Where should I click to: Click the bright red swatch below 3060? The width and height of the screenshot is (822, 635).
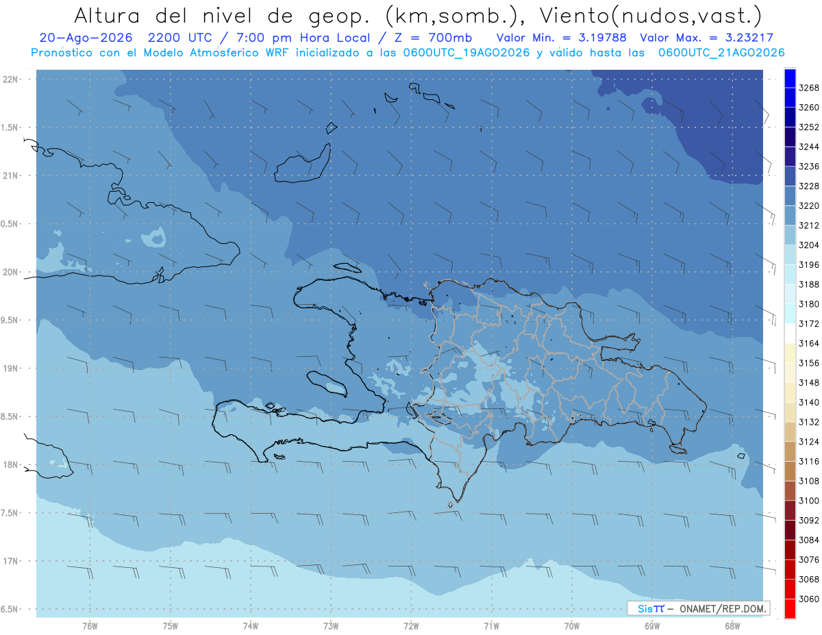pyautogui.click(x=790, y=608)
